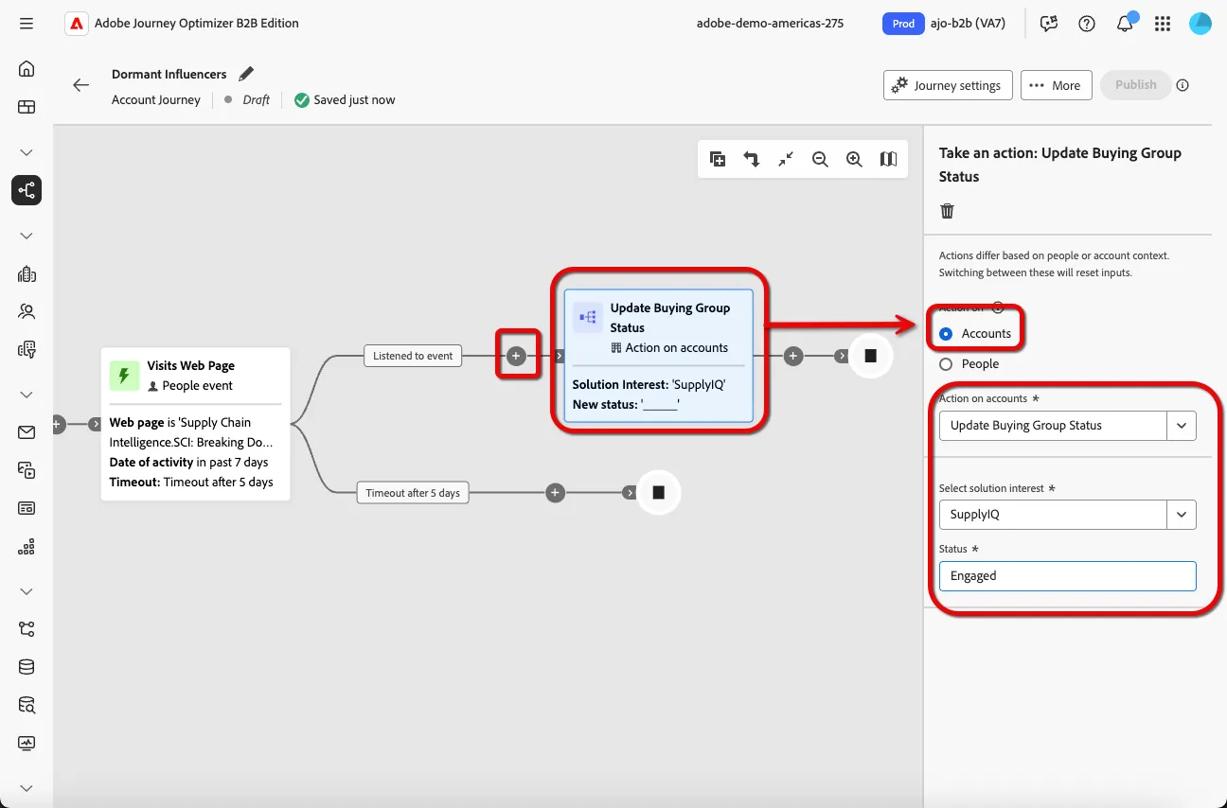
Task: Click the fit-to-screen collapse arrows icon
Action: (x=786, y=160)
